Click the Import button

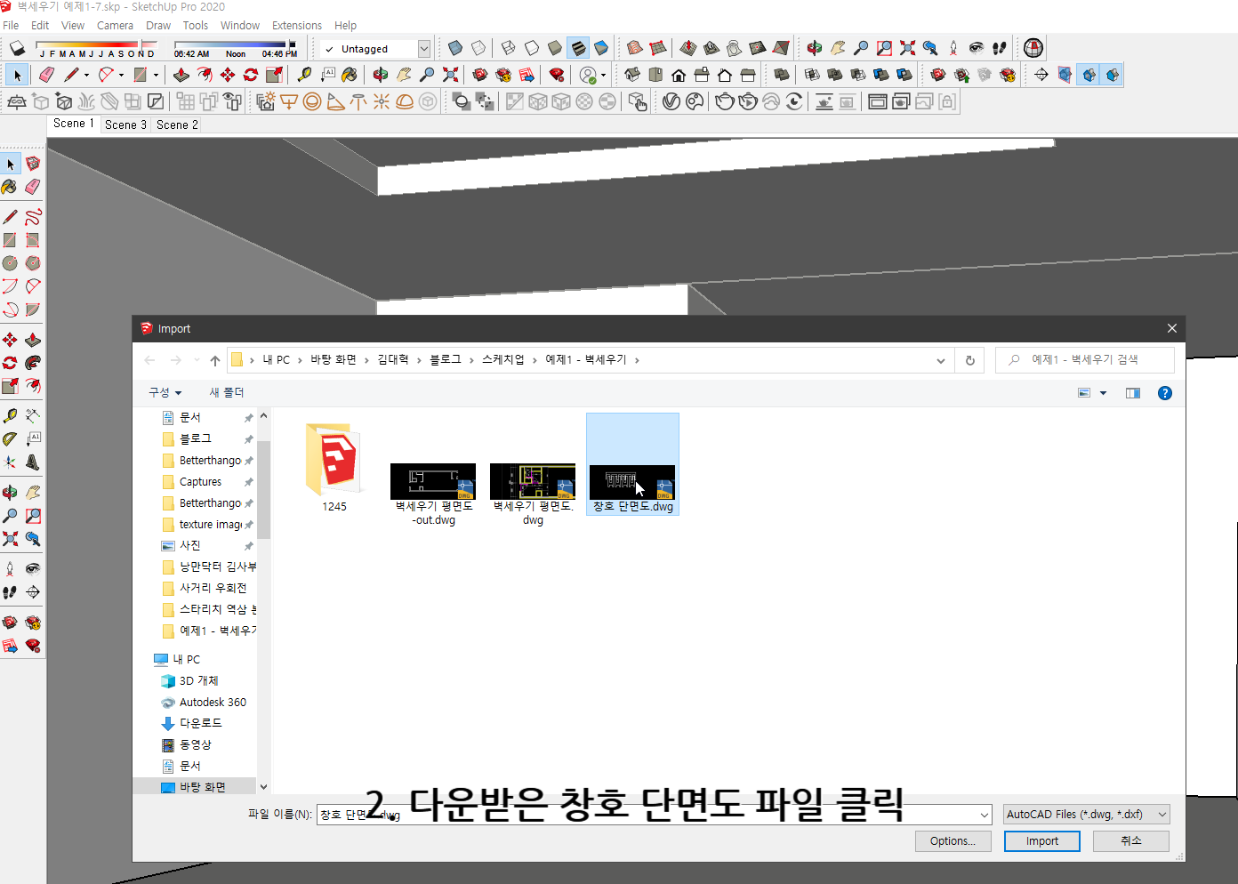[1041, 840]
